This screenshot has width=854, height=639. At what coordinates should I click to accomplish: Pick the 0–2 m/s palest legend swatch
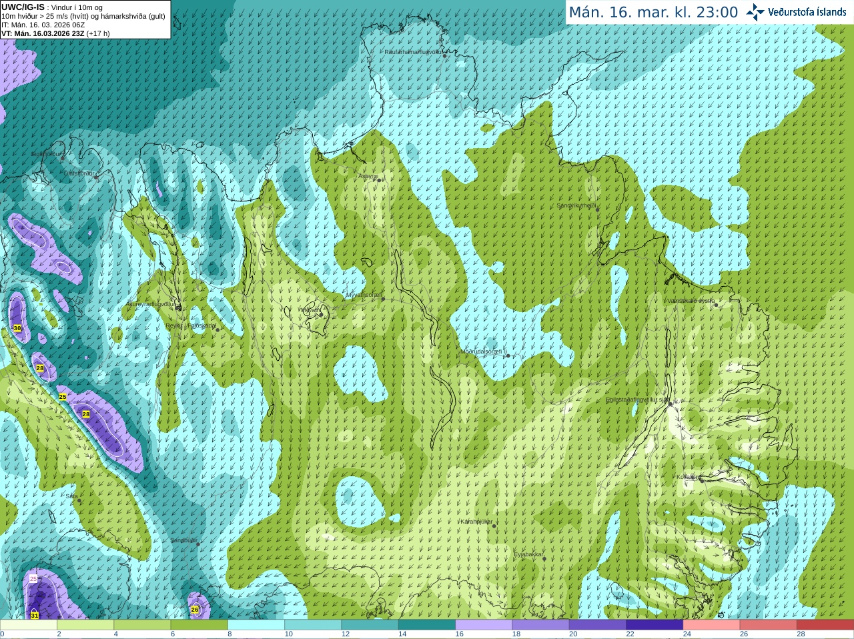tap(29, 625)
